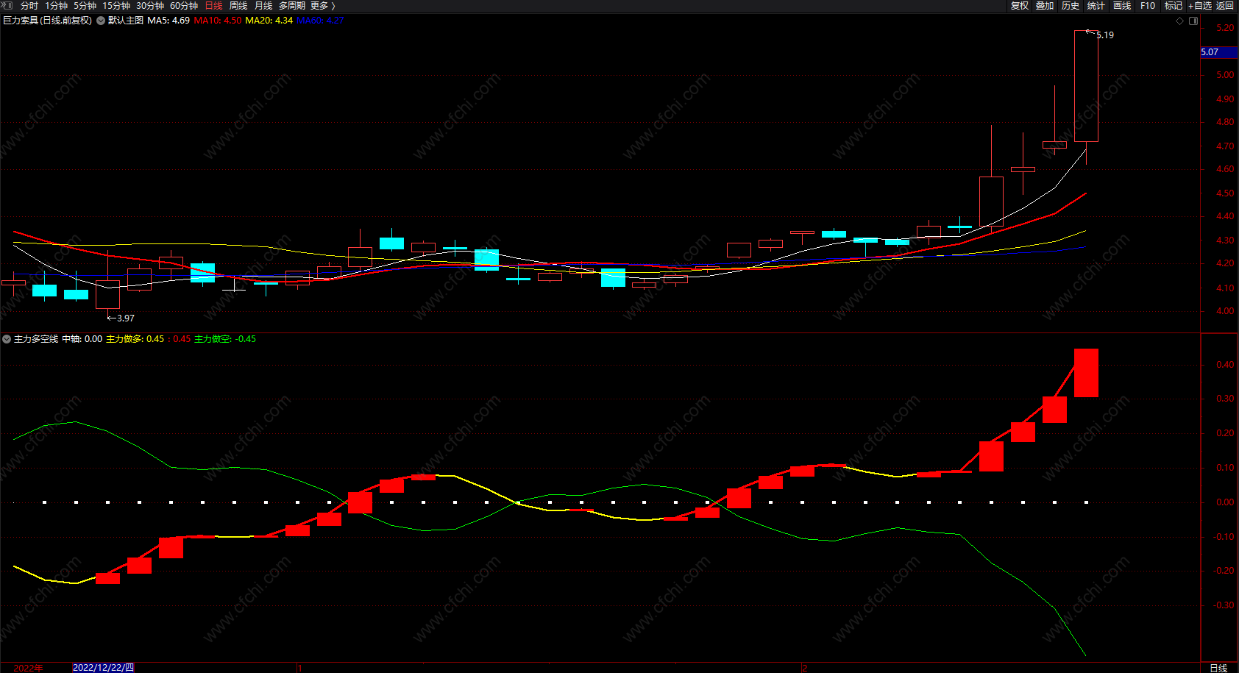This screenshot has height=673, width=1239.
Task: Click the diamond icon above price axis
Action: [1180, 21]
